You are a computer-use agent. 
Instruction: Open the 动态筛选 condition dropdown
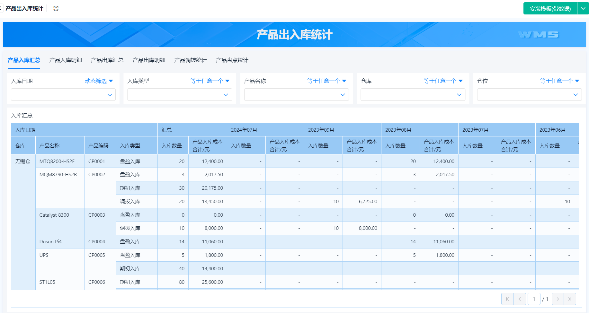99,81
